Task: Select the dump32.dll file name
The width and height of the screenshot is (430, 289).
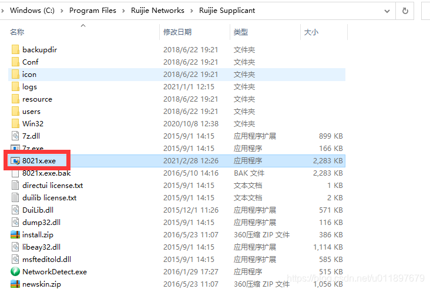Action: (41, 223)
